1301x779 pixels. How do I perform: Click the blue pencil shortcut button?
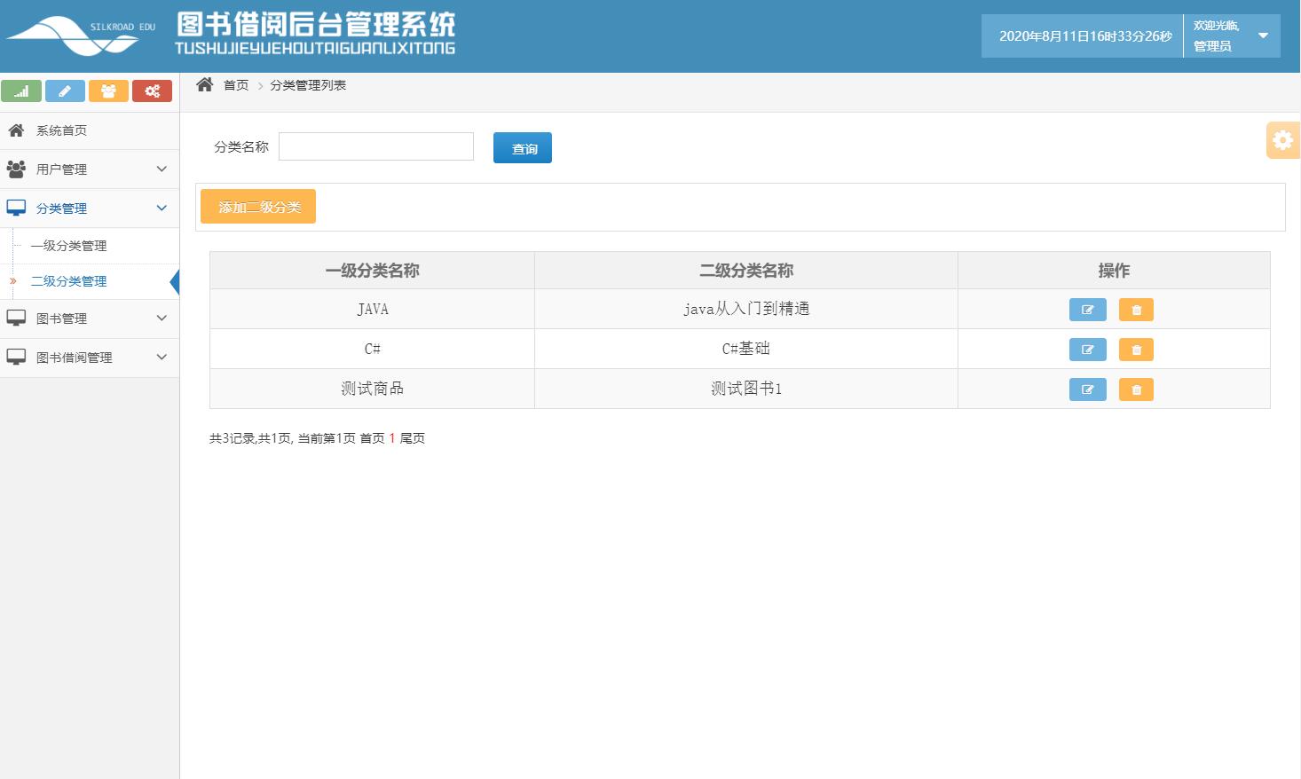[x=65, y=91]
